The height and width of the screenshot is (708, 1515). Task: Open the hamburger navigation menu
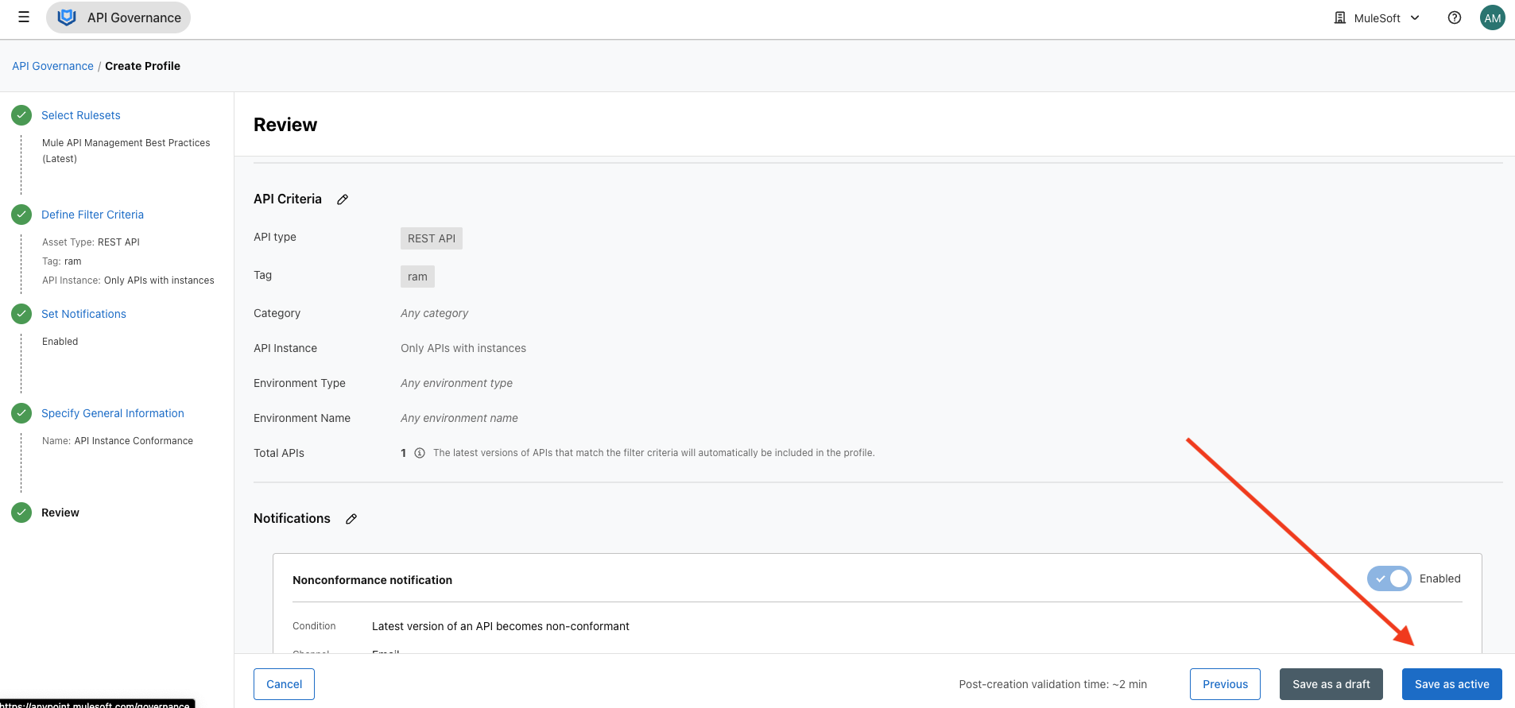[x=24, y=17]
